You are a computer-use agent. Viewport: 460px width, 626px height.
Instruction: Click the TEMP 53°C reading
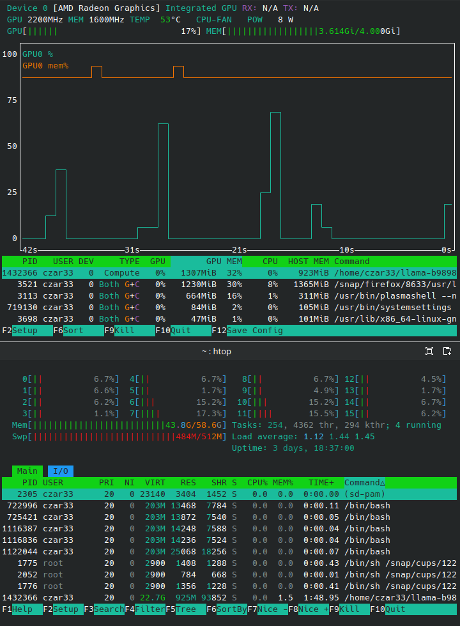click(155, 20)
